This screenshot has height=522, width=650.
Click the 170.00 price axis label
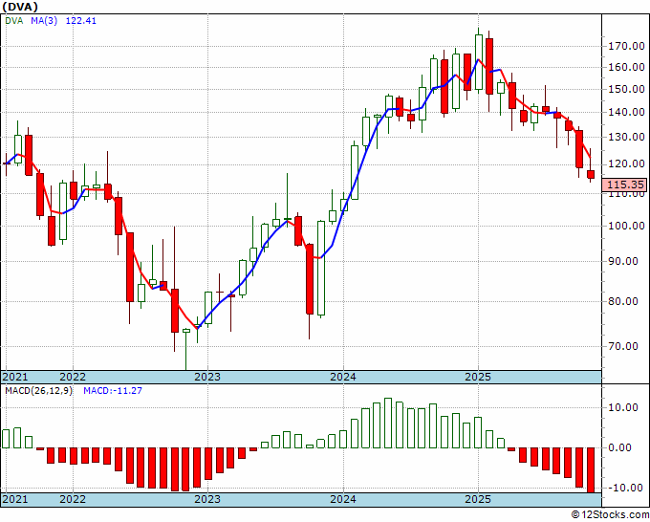pos(626,46)
